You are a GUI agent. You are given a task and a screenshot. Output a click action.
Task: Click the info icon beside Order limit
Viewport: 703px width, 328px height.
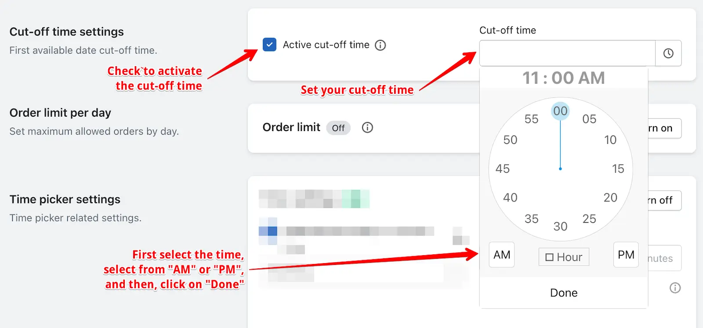(367, 128)
